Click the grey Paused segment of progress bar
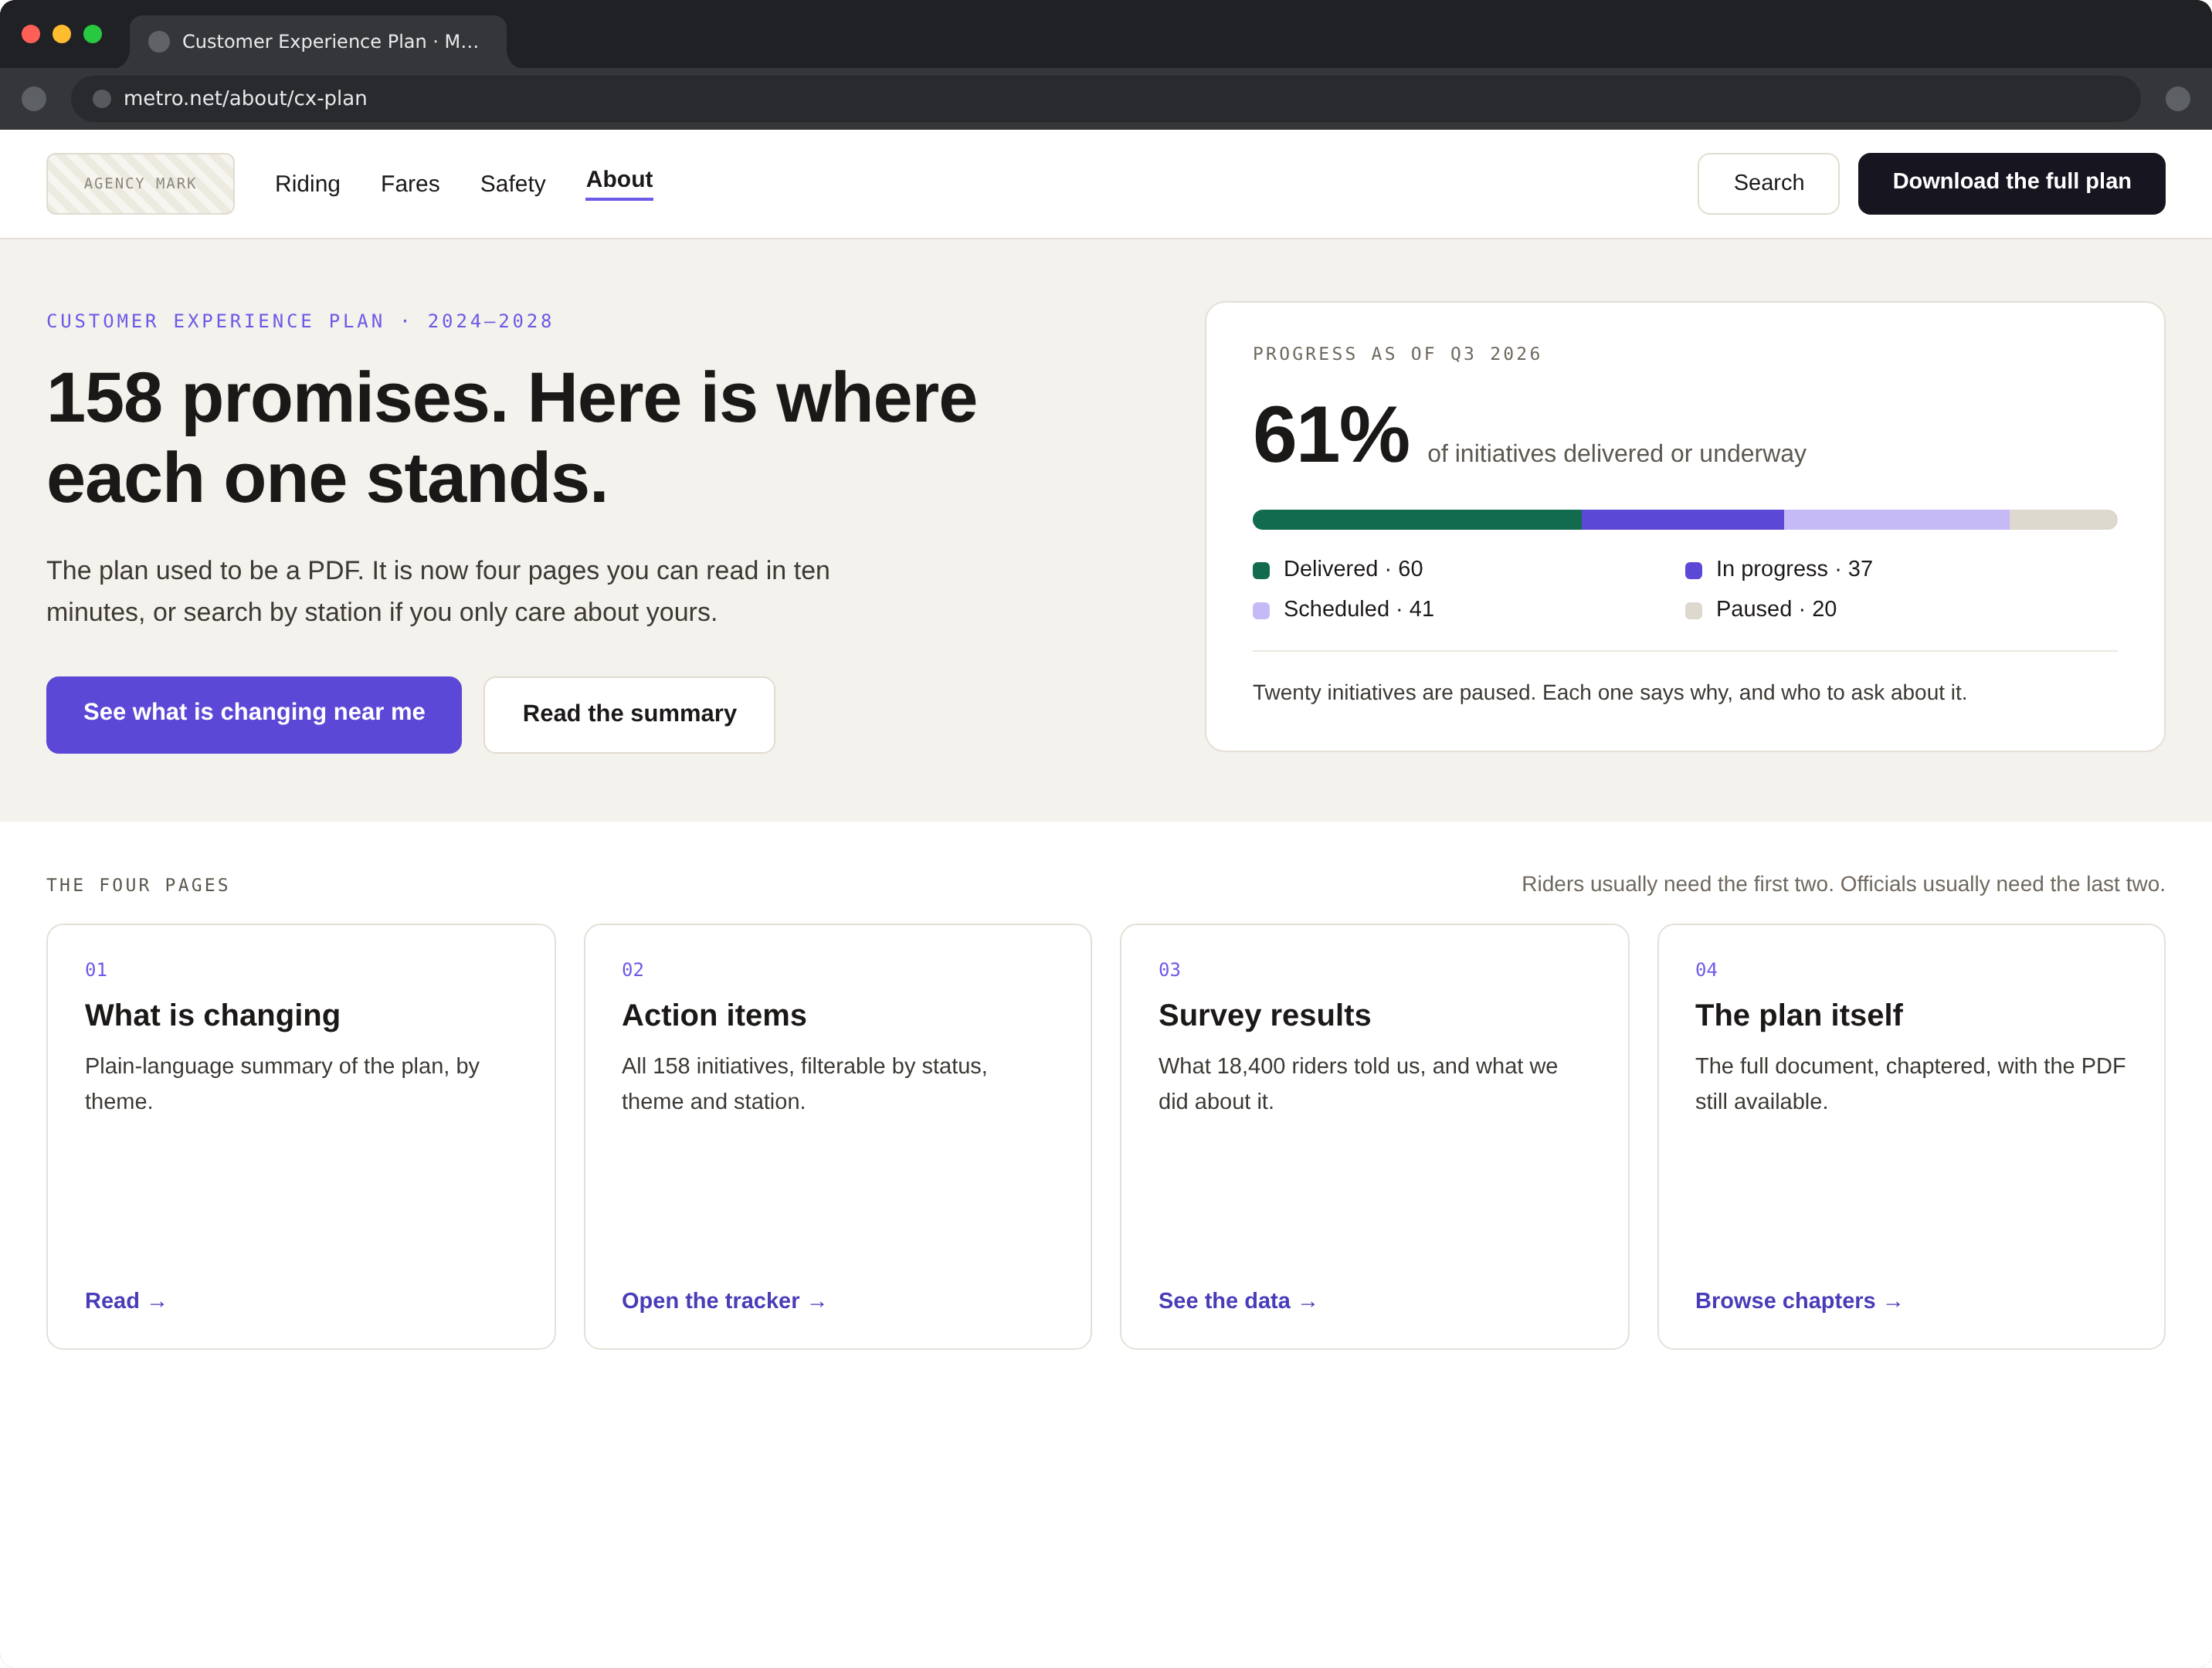This screenshot has height=1668, width=2212. 2063,519
